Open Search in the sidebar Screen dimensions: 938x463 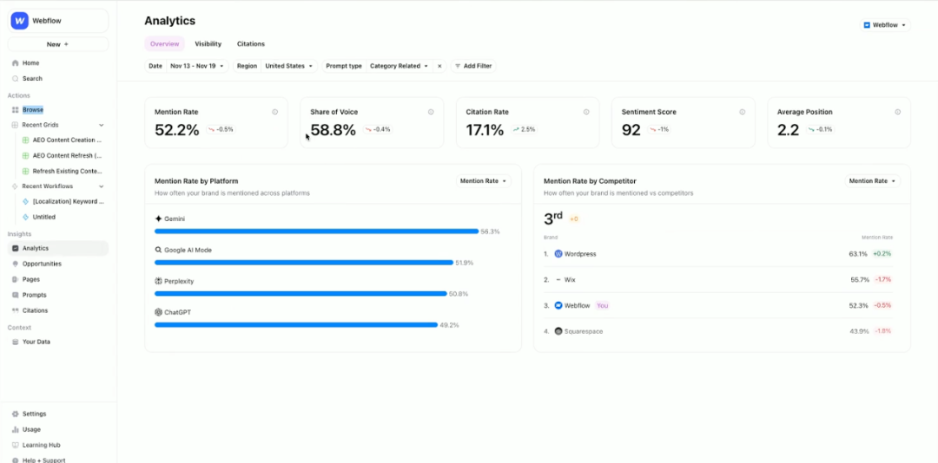click(31, 79)
